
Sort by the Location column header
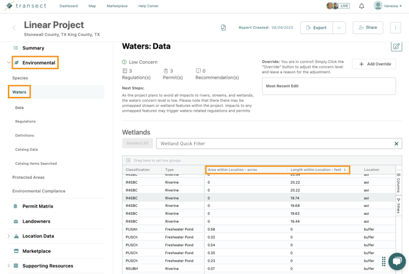click(371, 170)
